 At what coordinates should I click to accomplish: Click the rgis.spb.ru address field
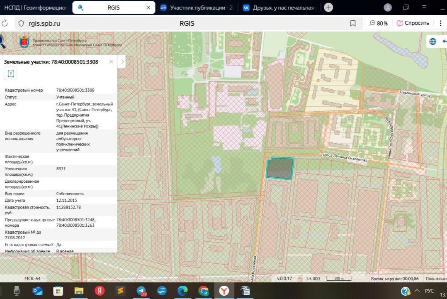coord(44,24)
